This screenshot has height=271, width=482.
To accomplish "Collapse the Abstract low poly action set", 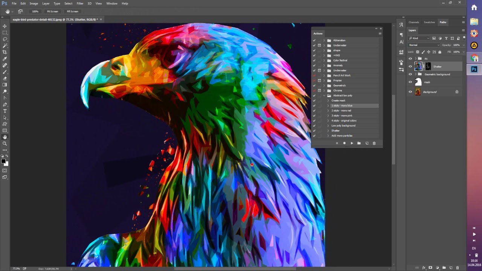I will pyautogui.click(x=324, y=96).
